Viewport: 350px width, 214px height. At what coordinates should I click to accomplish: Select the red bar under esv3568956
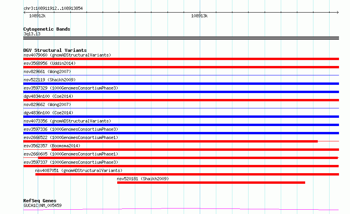click(x=181, y=67)
